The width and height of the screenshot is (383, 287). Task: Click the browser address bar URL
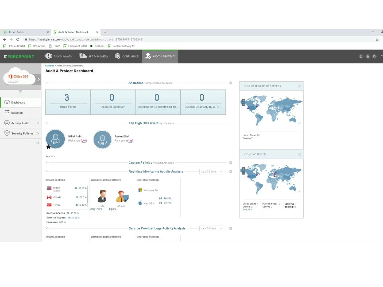[86, 40]
